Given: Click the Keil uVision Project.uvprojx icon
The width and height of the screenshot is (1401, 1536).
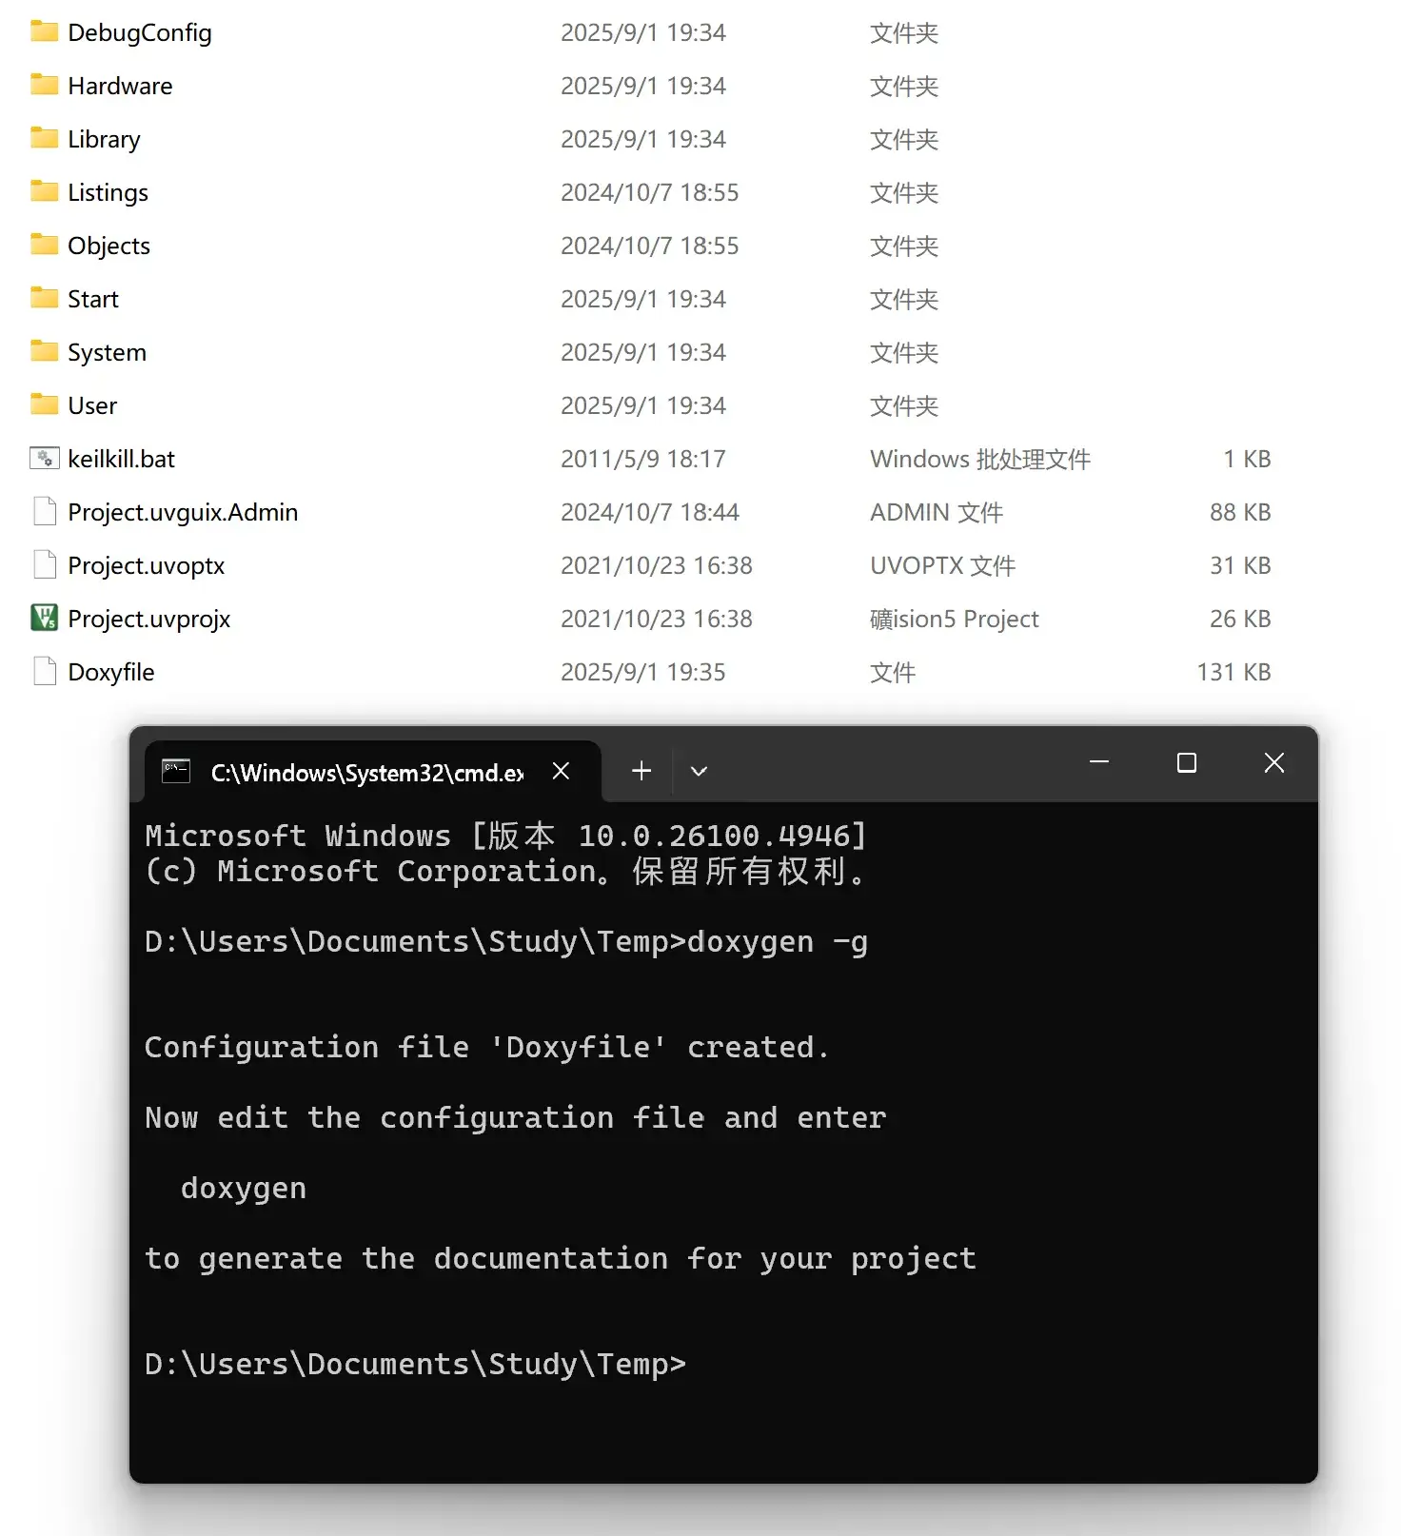Looking at the screenshot, I should click(x=44, y=619).
